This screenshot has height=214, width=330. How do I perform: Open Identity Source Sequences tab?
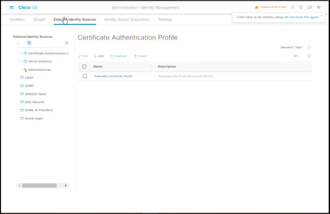126,19
